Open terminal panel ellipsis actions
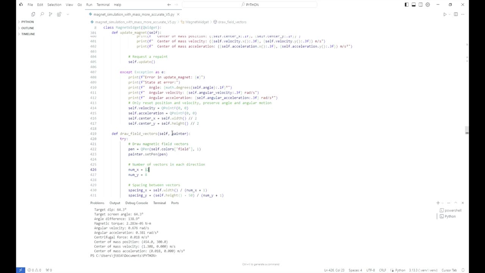485x273 pixels. [449, 203]
